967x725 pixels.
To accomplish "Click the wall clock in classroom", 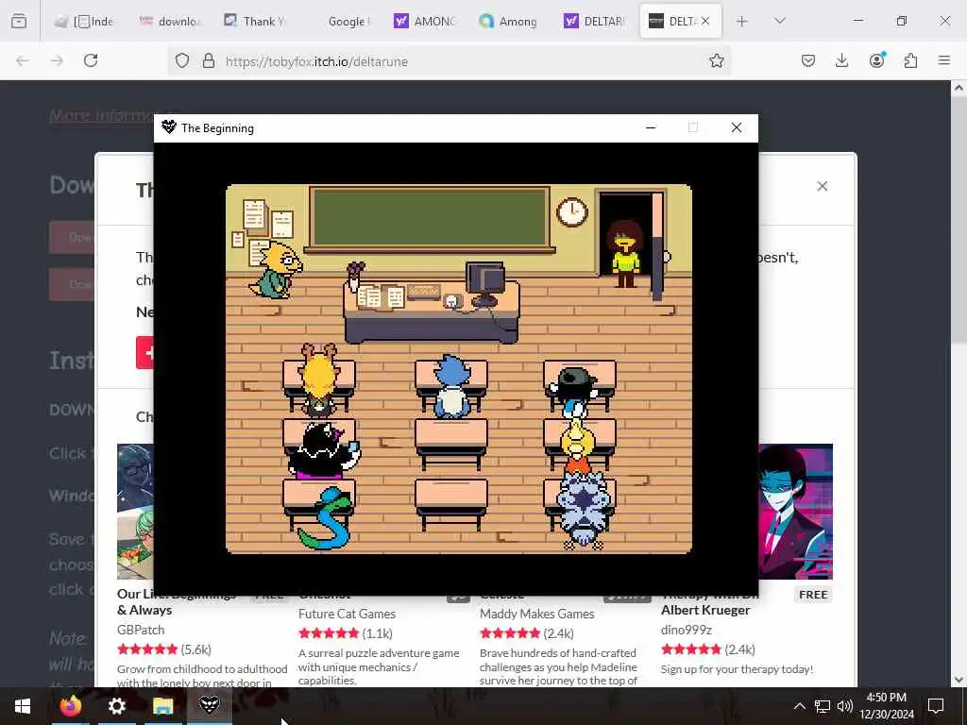I will coord(571,212).
